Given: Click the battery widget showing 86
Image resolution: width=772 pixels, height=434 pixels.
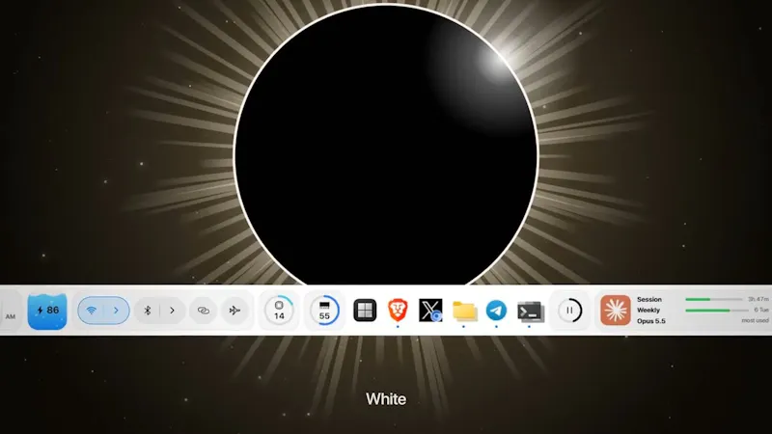Looking at the screenshot, I should tap(47, 311).
